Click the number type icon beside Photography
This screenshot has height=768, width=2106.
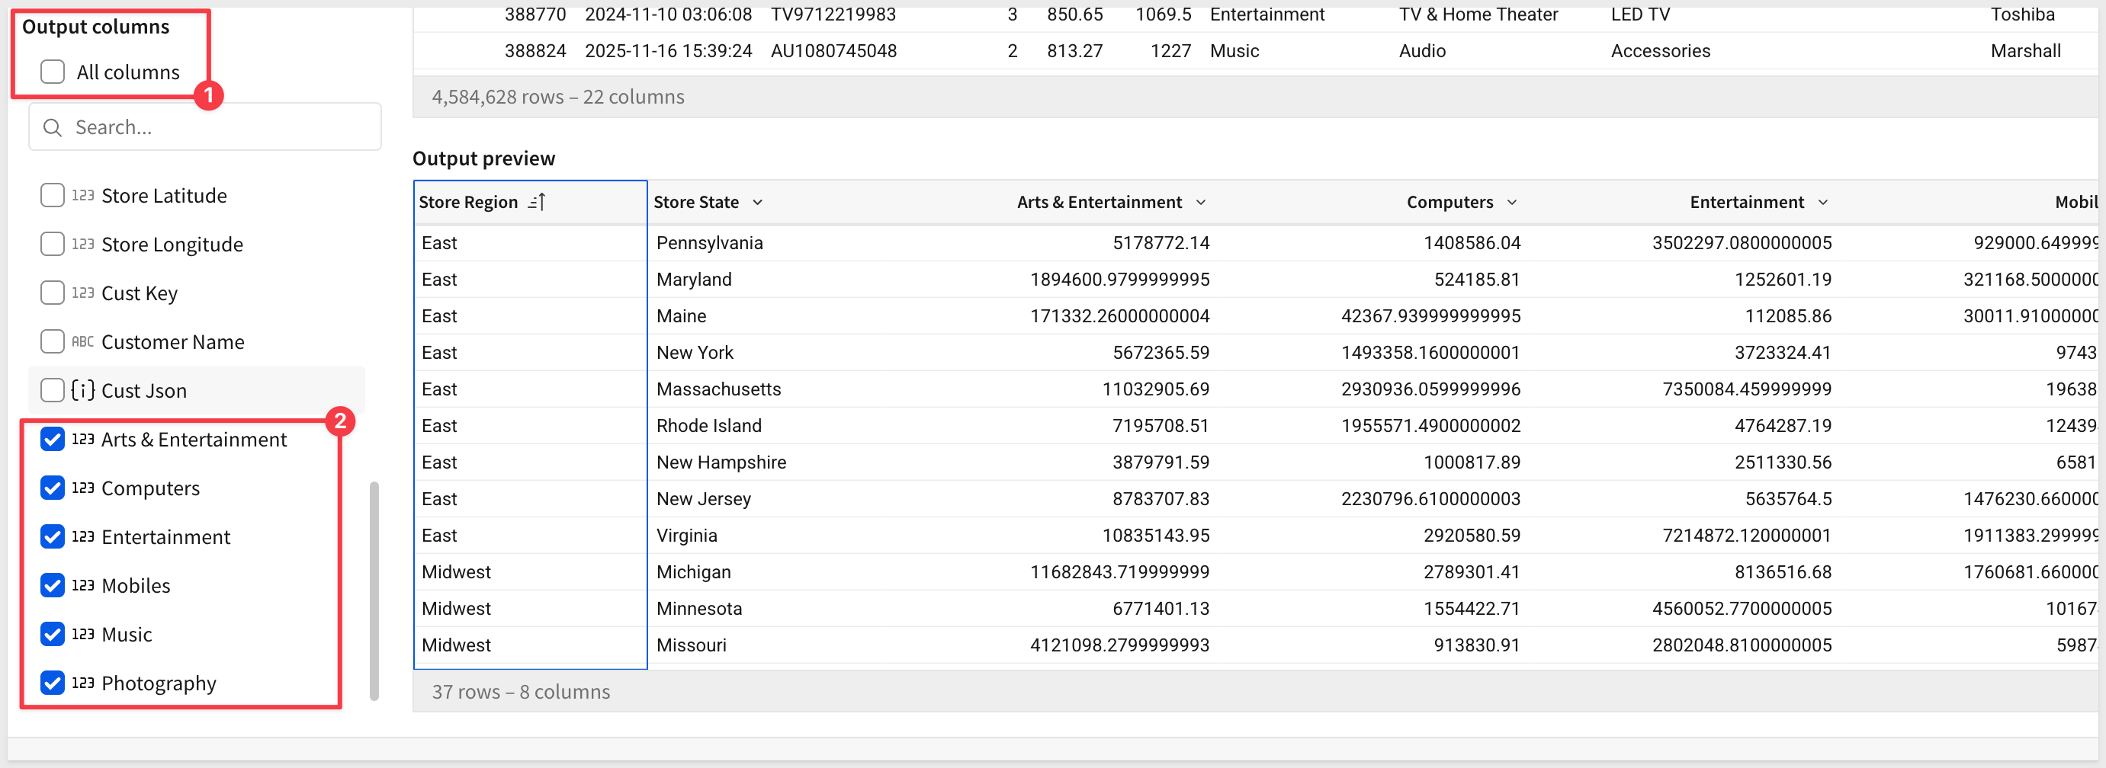coord(82,683)
